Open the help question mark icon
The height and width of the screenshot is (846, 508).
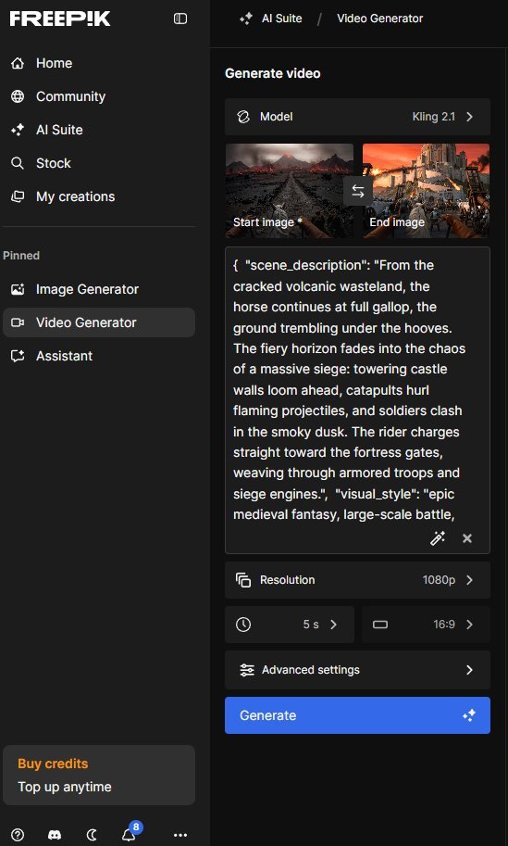(x=18, y=835)
